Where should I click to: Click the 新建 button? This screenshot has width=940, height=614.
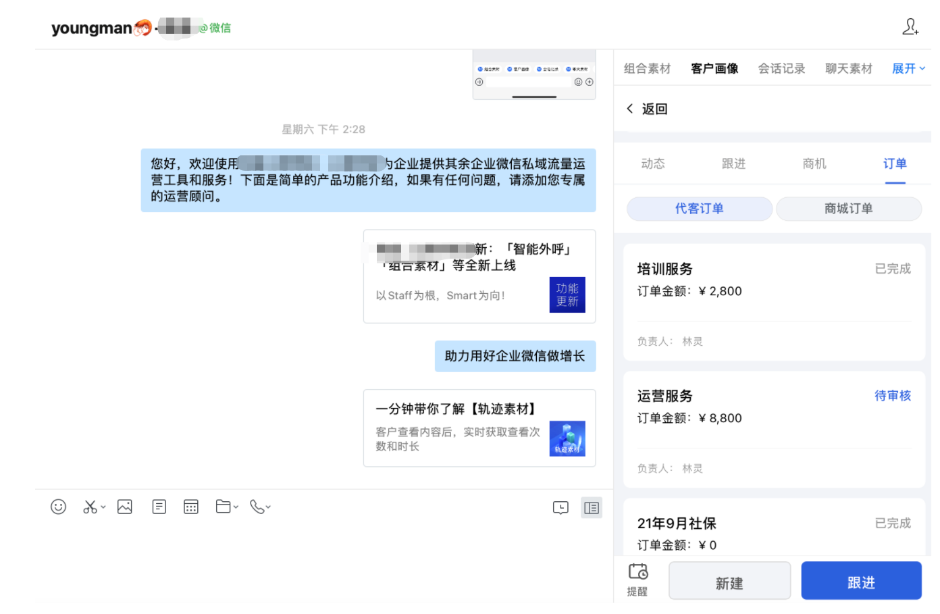click(729, 581)
